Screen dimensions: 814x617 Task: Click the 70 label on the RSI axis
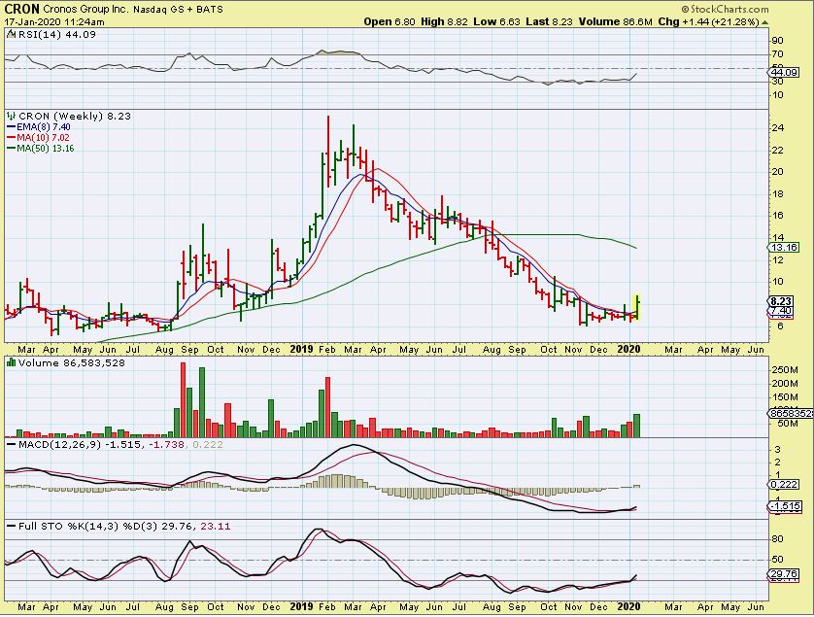pos(778,54)
